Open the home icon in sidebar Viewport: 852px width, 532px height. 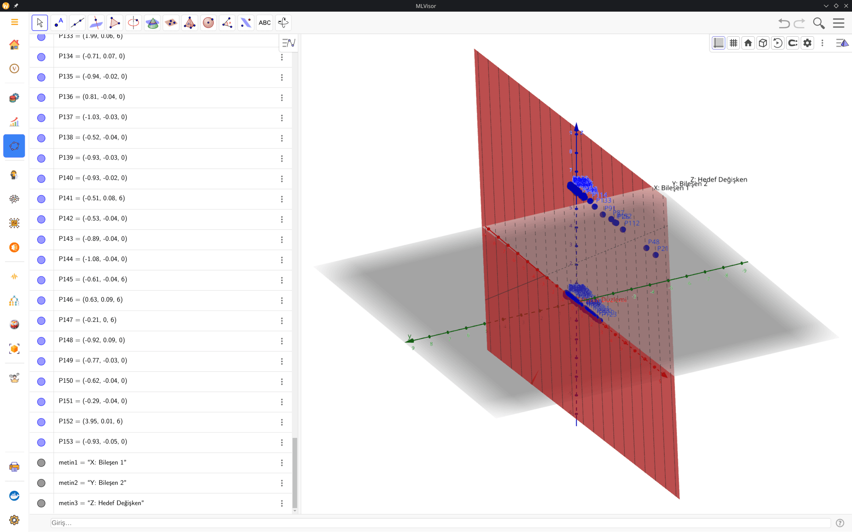14,44
